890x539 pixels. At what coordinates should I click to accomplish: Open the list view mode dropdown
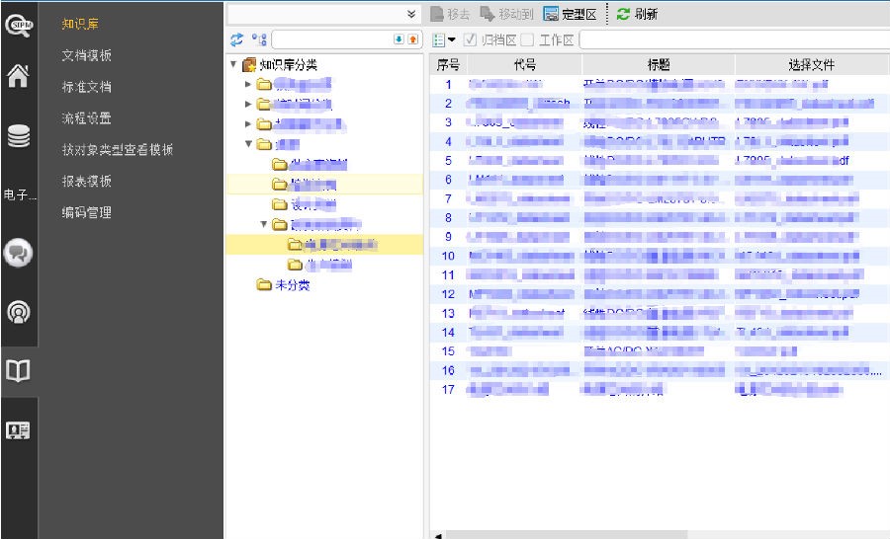tap(444, 39)
